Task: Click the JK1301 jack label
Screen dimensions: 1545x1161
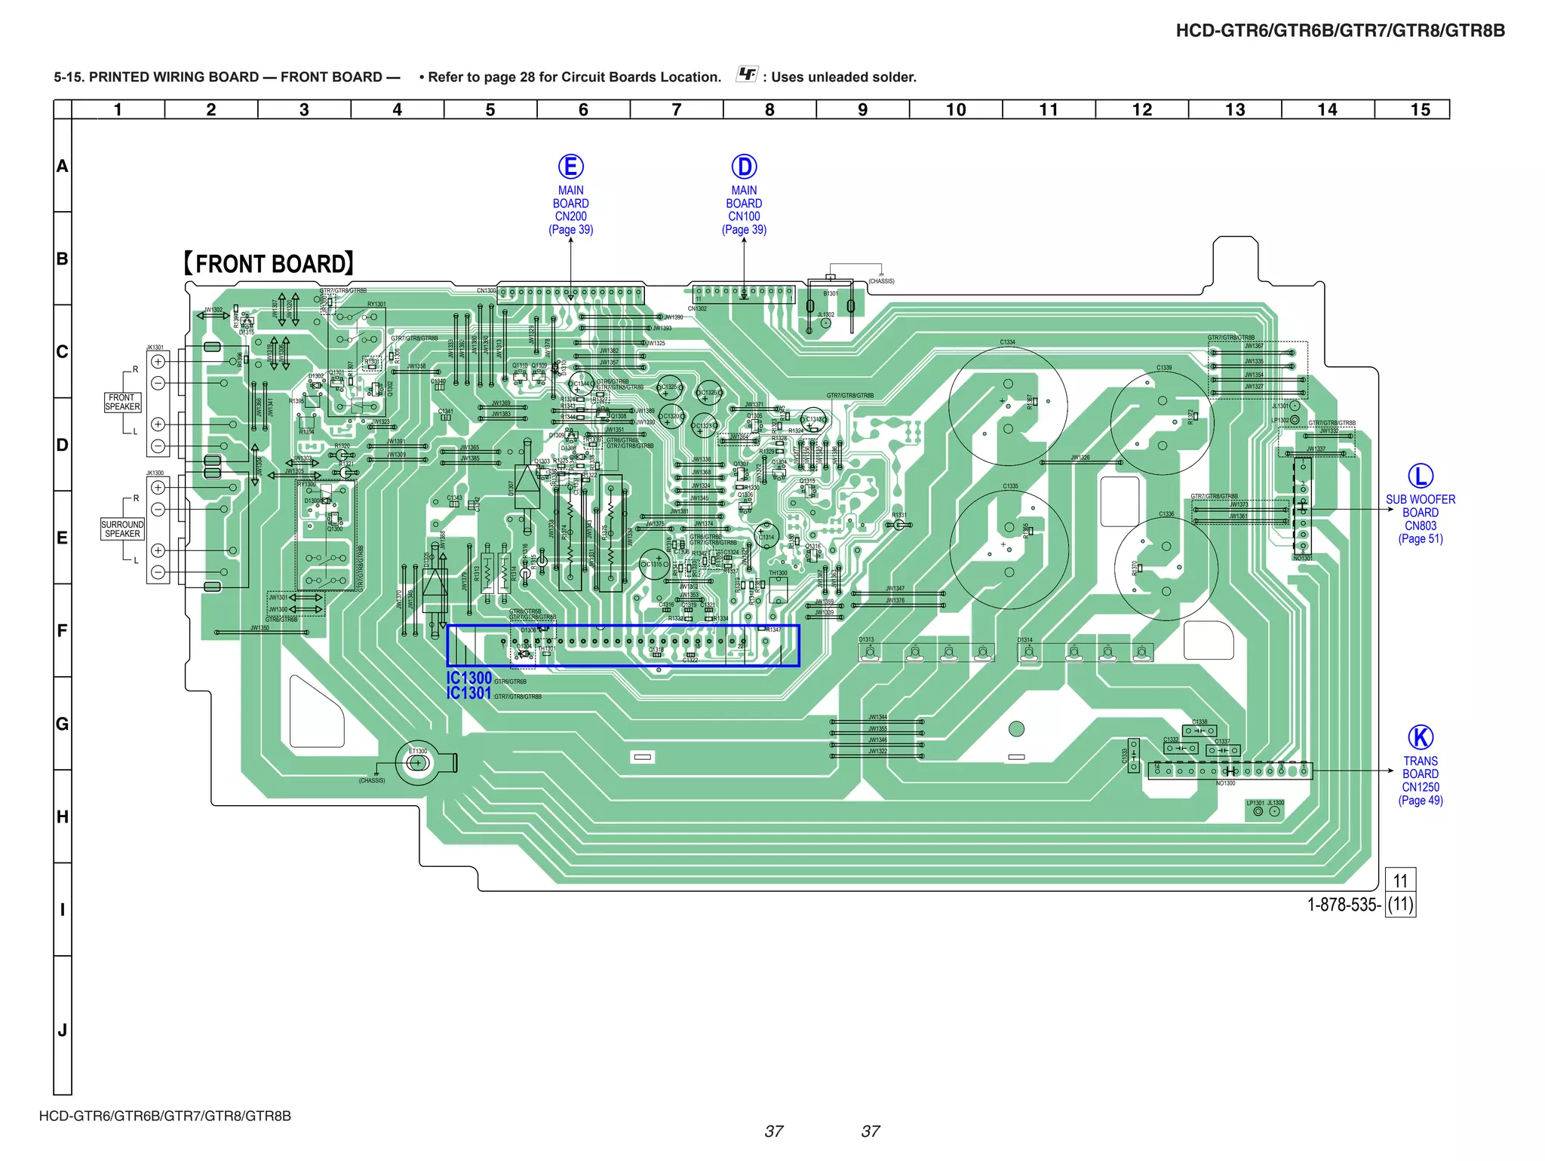Action: pyautogui.click(x=155, y=348)
